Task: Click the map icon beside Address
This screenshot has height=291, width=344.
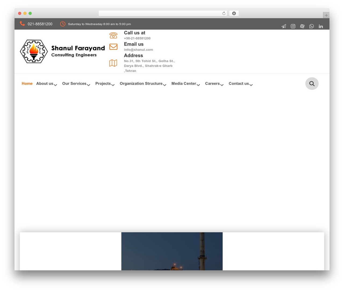Action: [113, 63]
